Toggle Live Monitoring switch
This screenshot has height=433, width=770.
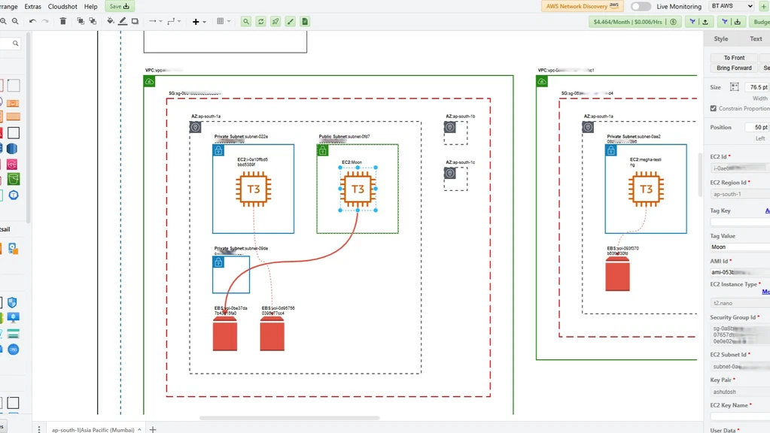[641, 6]
